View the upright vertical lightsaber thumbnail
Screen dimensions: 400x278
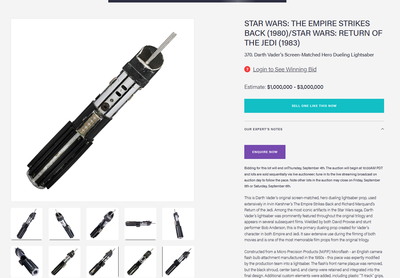(x=178, y=224)
